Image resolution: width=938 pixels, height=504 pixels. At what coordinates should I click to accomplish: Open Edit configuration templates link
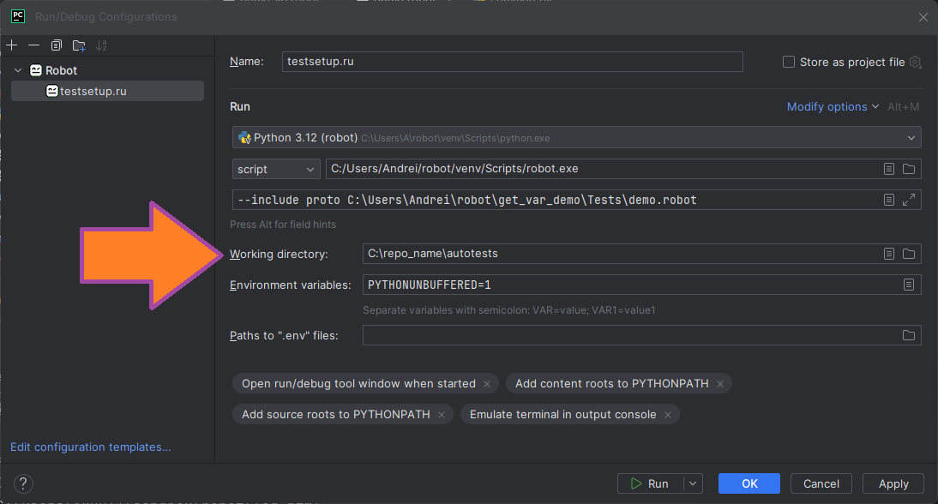coord(91,447)
